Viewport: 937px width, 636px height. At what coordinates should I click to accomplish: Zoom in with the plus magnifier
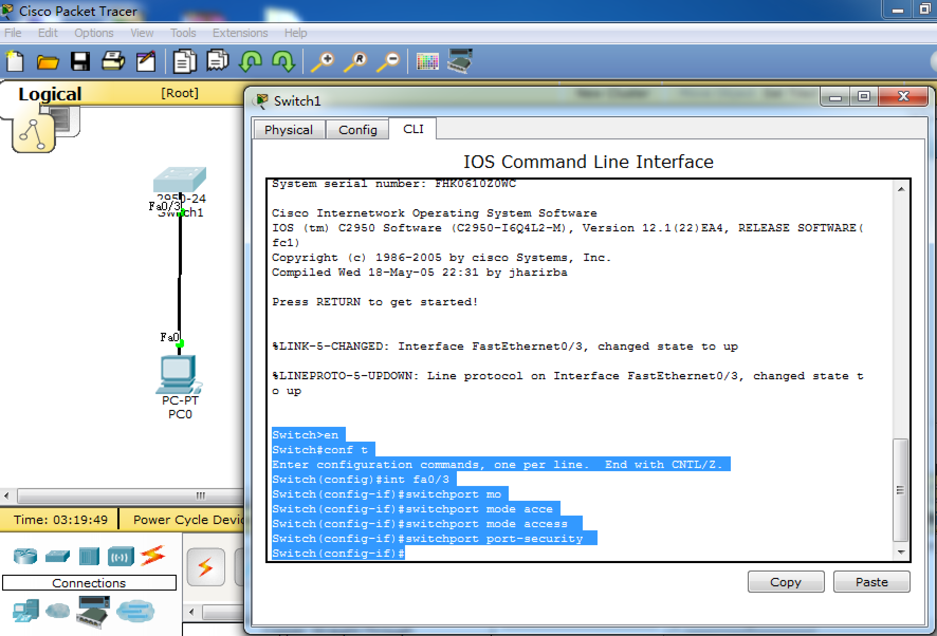click(x=323, y=62)
